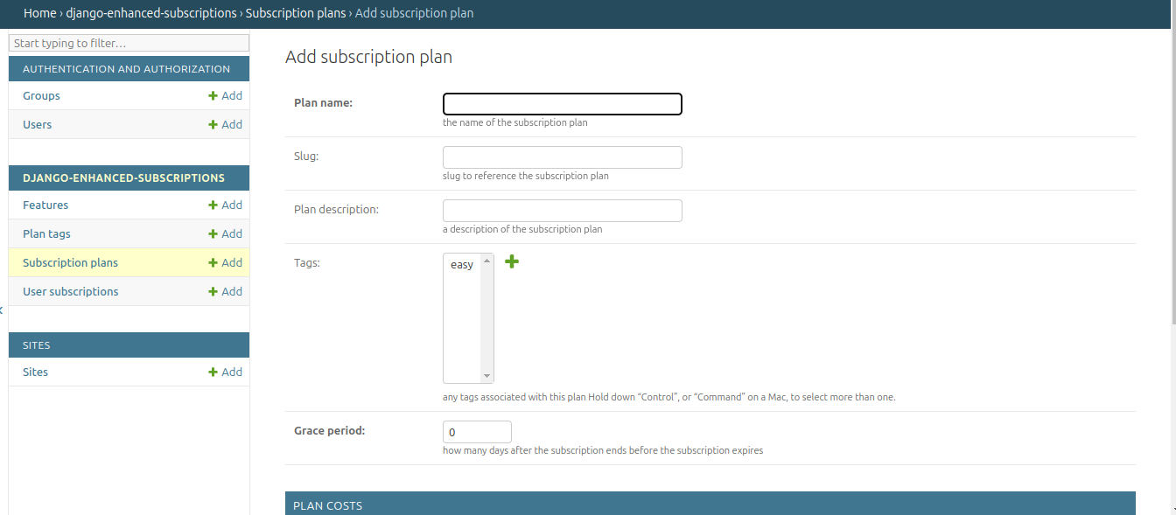This screenshot has height=515, width=1176.
Task: Open Features in the sidebar
Action: point(45,205)
